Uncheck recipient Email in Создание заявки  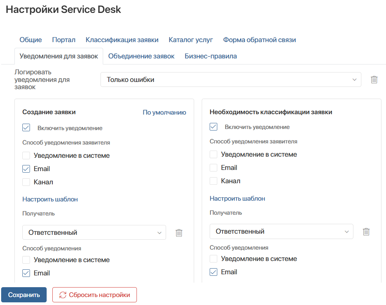(x=26, y=273)
